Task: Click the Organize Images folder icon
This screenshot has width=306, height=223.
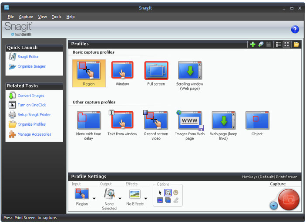Action: [12, 67]
